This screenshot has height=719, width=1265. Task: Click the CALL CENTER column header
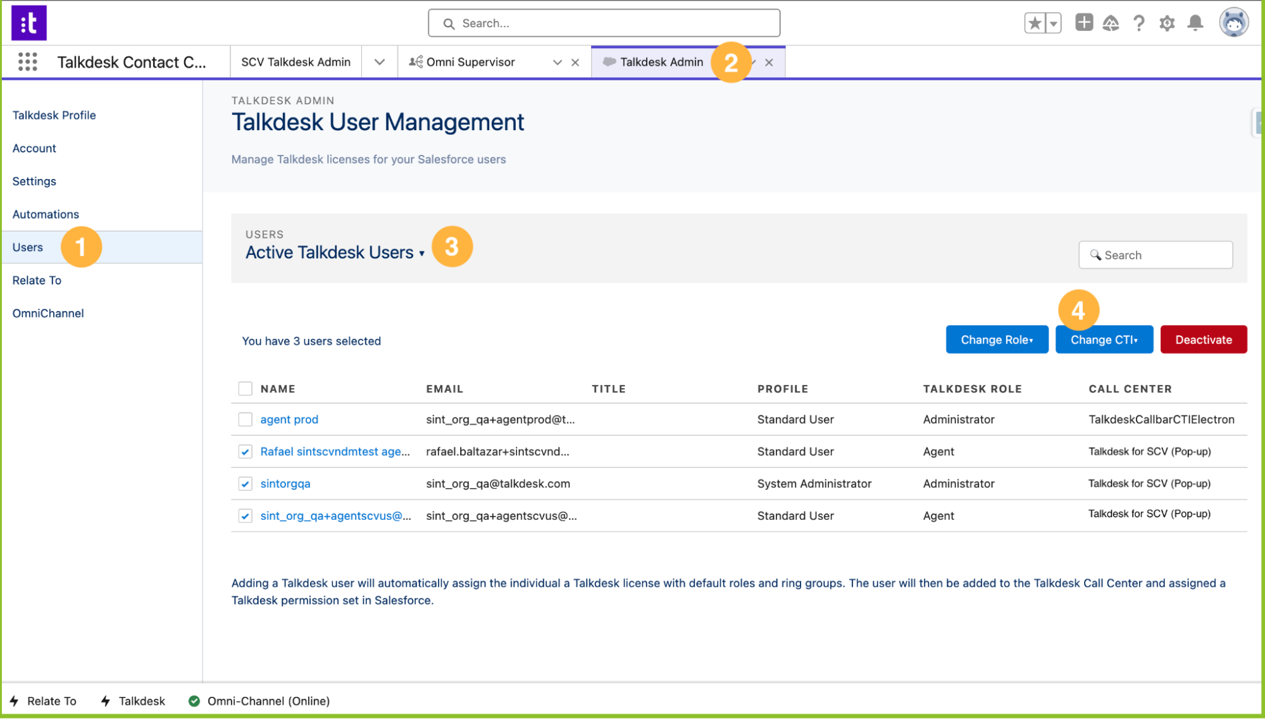pos(1130,389)
